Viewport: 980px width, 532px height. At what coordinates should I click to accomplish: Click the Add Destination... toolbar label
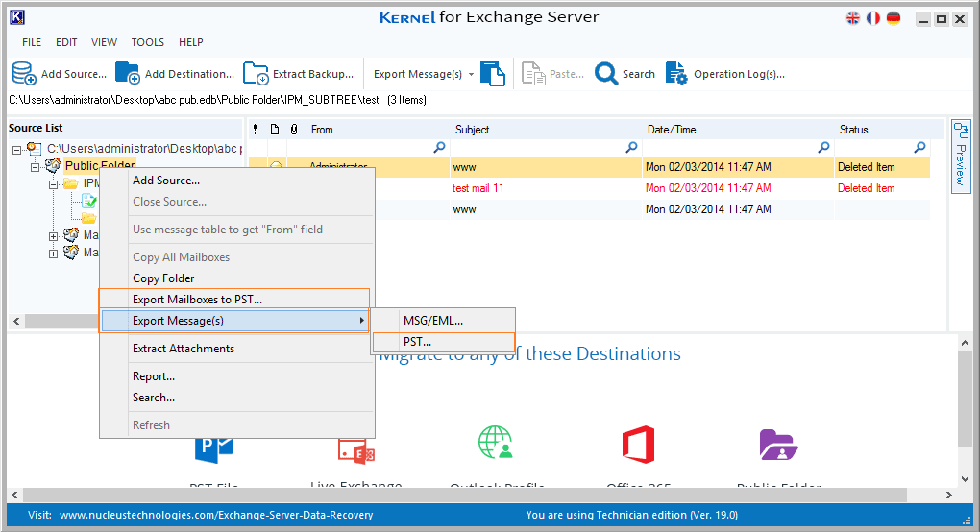[189, 74]
